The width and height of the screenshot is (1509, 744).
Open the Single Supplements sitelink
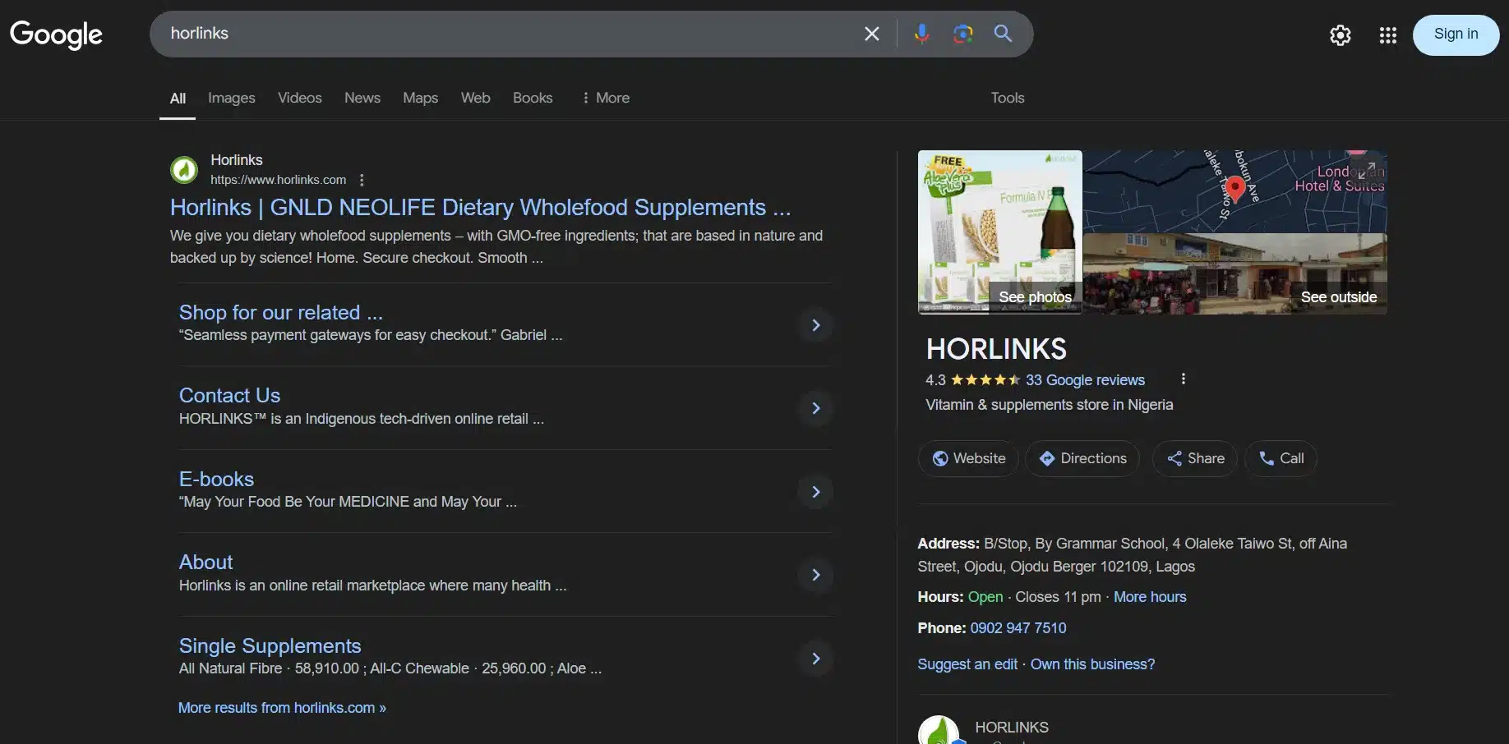270,645
